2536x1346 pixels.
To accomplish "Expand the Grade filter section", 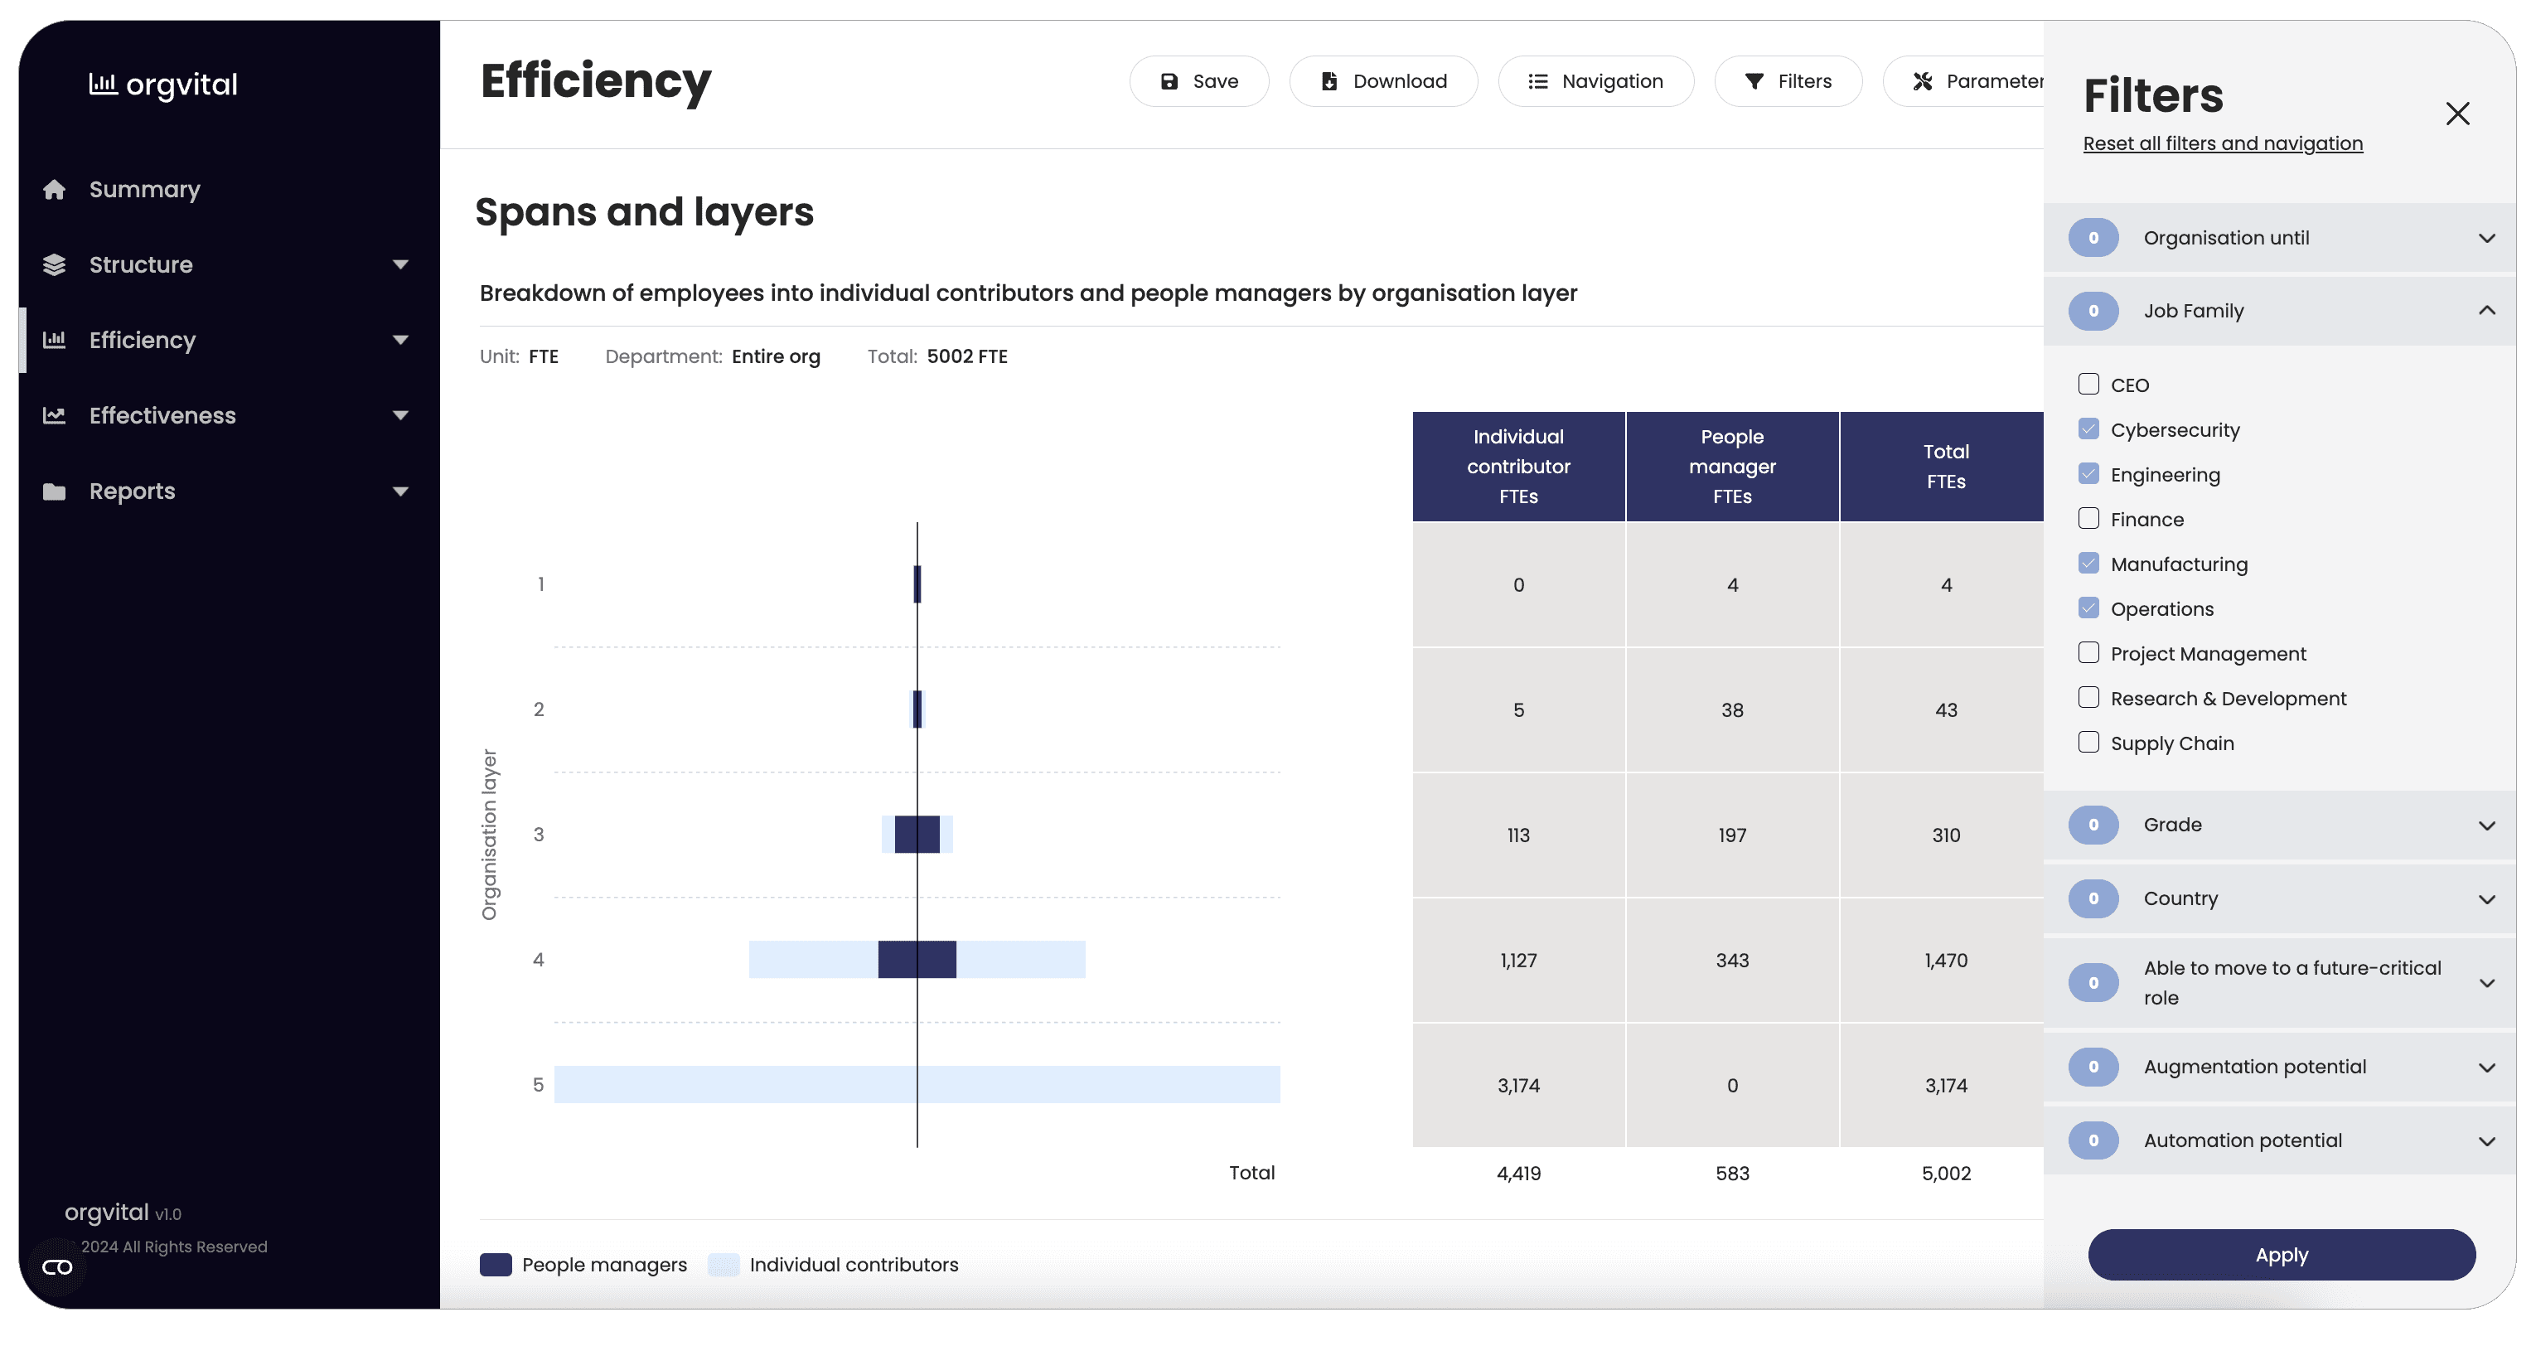I will [x=2485, y=826].
